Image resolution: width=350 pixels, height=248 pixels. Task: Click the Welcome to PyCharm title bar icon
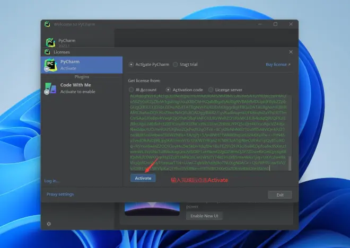coord(47,24)
